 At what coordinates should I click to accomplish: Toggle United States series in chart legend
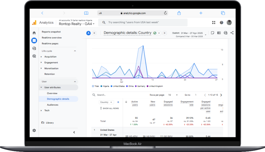click(x=118, y=86)
